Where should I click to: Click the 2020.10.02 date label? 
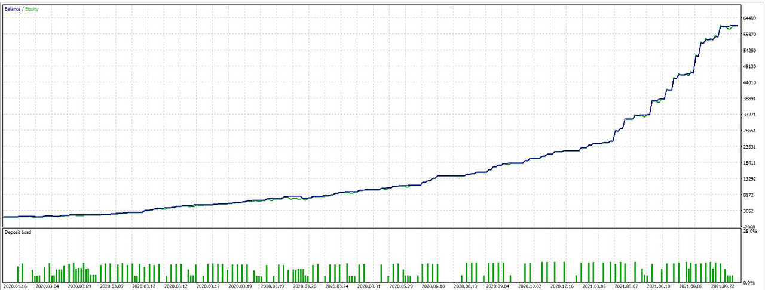pos(531,287)
